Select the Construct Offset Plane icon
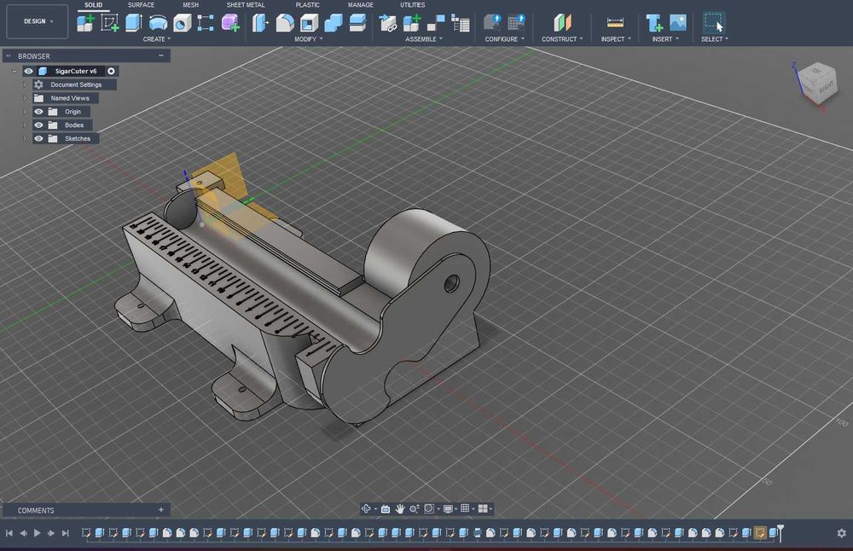853x551 pixels. pyautogui.click(x=562, y=23)
